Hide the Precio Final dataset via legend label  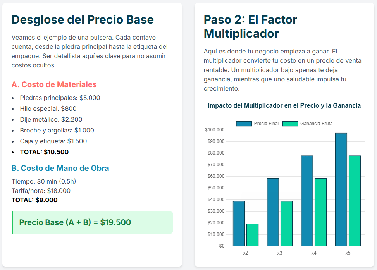(x=266, y=124)
